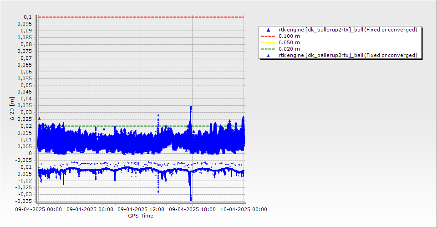The height and width of the screenshot is (228, 437).
Task: Click the '09-04-2025 18:00' time axis label
Action: point(192,209)
